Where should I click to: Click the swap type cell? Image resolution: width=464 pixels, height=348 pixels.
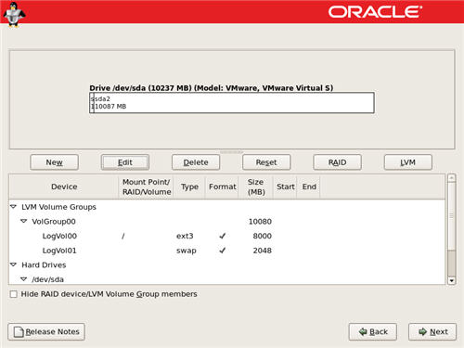pyautogui.click(x=187, y=251)
